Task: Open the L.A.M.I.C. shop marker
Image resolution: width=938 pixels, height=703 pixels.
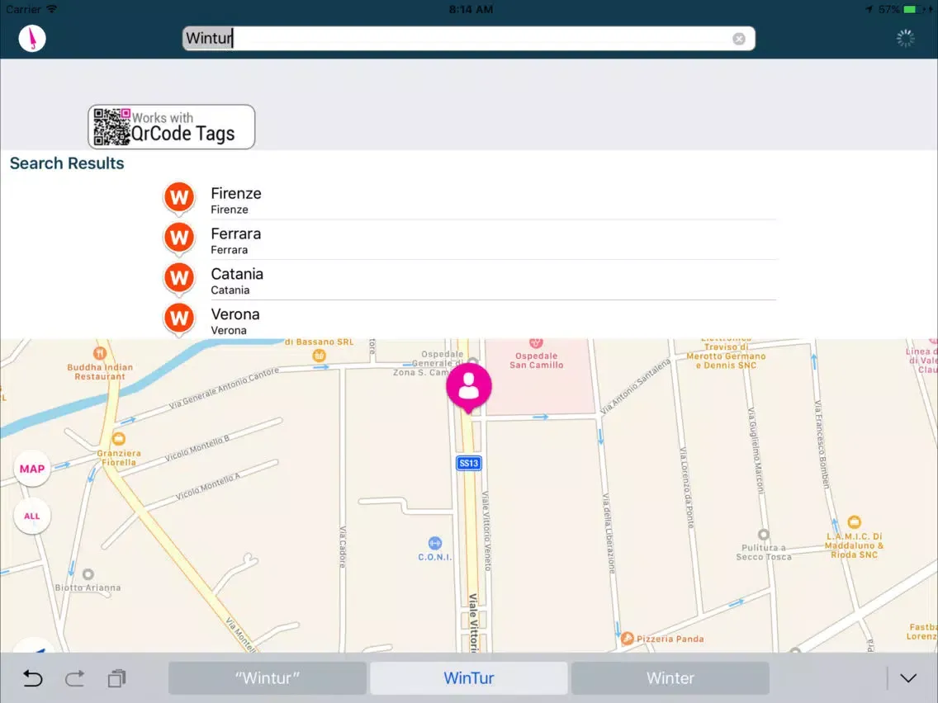Action: 855,521
